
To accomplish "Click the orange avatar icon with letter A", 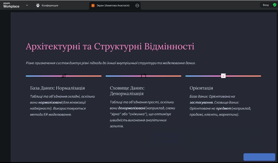I will pos(93,5).
